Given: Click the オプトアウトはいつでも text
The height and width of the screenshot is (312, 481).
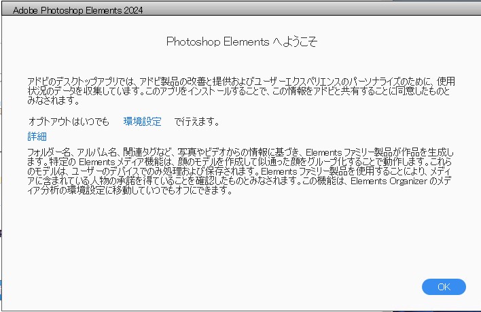Looking at the screenshot, I should (69, 122).
